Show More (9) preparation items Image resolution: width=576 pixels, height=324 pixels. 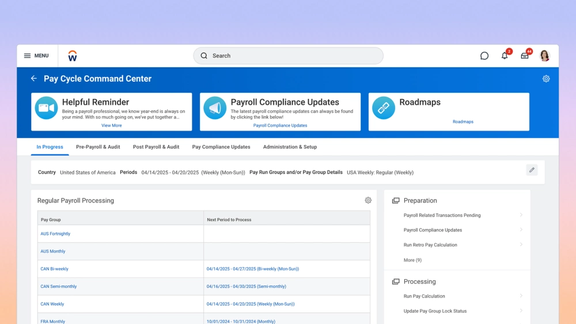(x=412, y=260)
